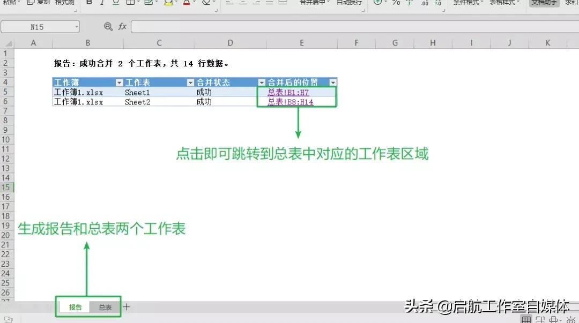
Task: Click the Paste icon
Action: tap(10, 3)
